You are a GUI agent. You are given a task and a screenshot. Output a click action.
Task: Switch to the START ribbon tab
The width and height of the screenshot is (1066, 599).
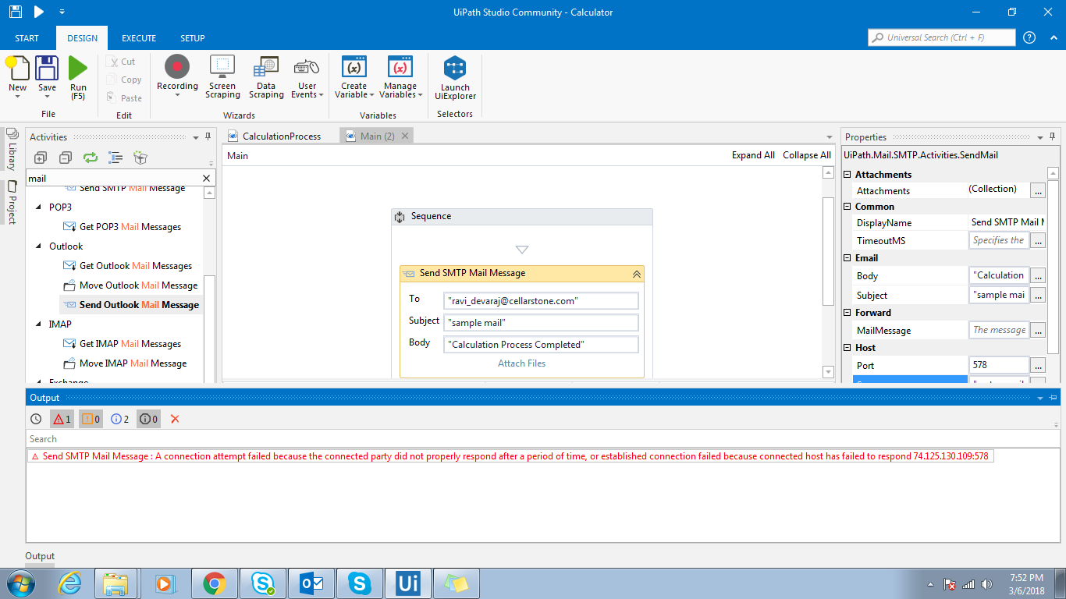pyautogui.click(x=27, y=38)
